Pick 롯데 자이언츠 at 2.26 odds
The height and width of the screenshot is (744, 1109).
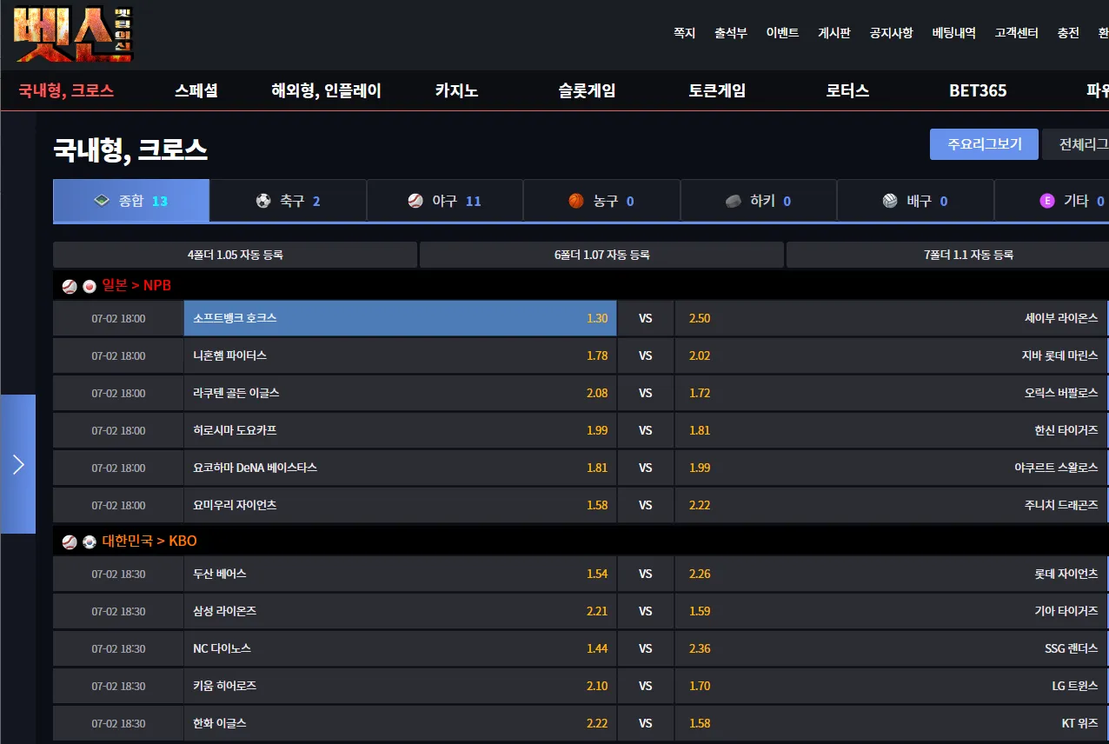[892, 574]
